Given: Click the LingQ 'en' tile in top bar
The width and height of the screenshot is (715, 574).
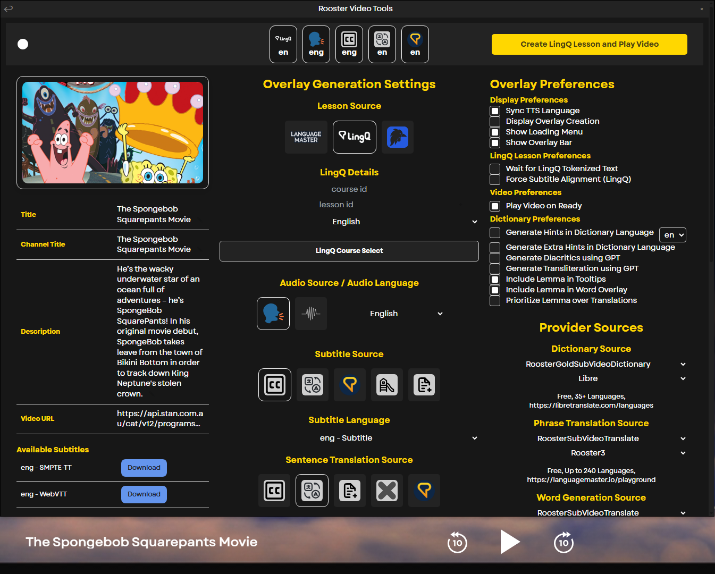Looking at the screenshot, I should tap(283, 45).
